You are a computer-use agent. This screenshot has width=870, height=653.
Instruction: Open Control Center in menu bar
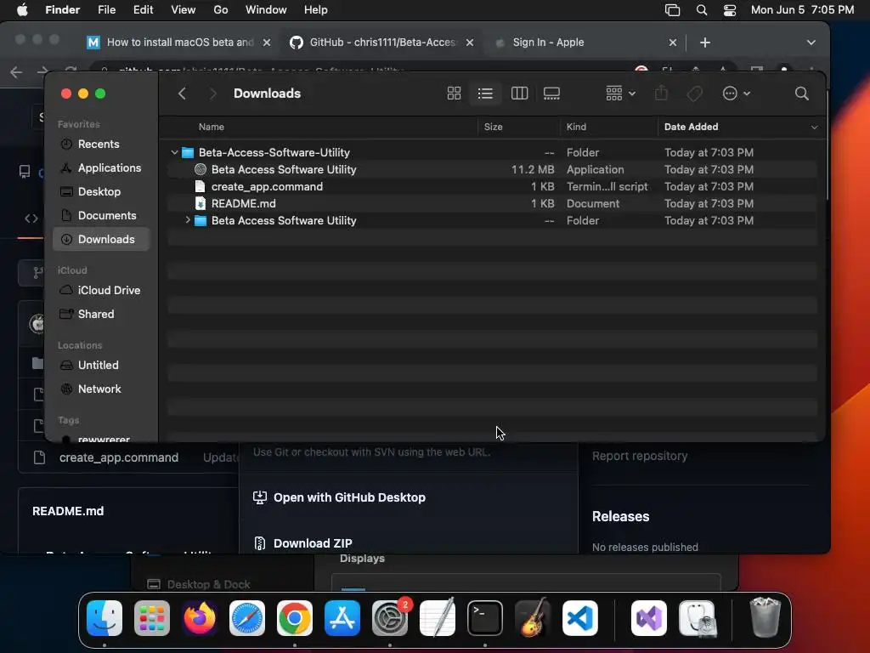(x=730, y=10)
